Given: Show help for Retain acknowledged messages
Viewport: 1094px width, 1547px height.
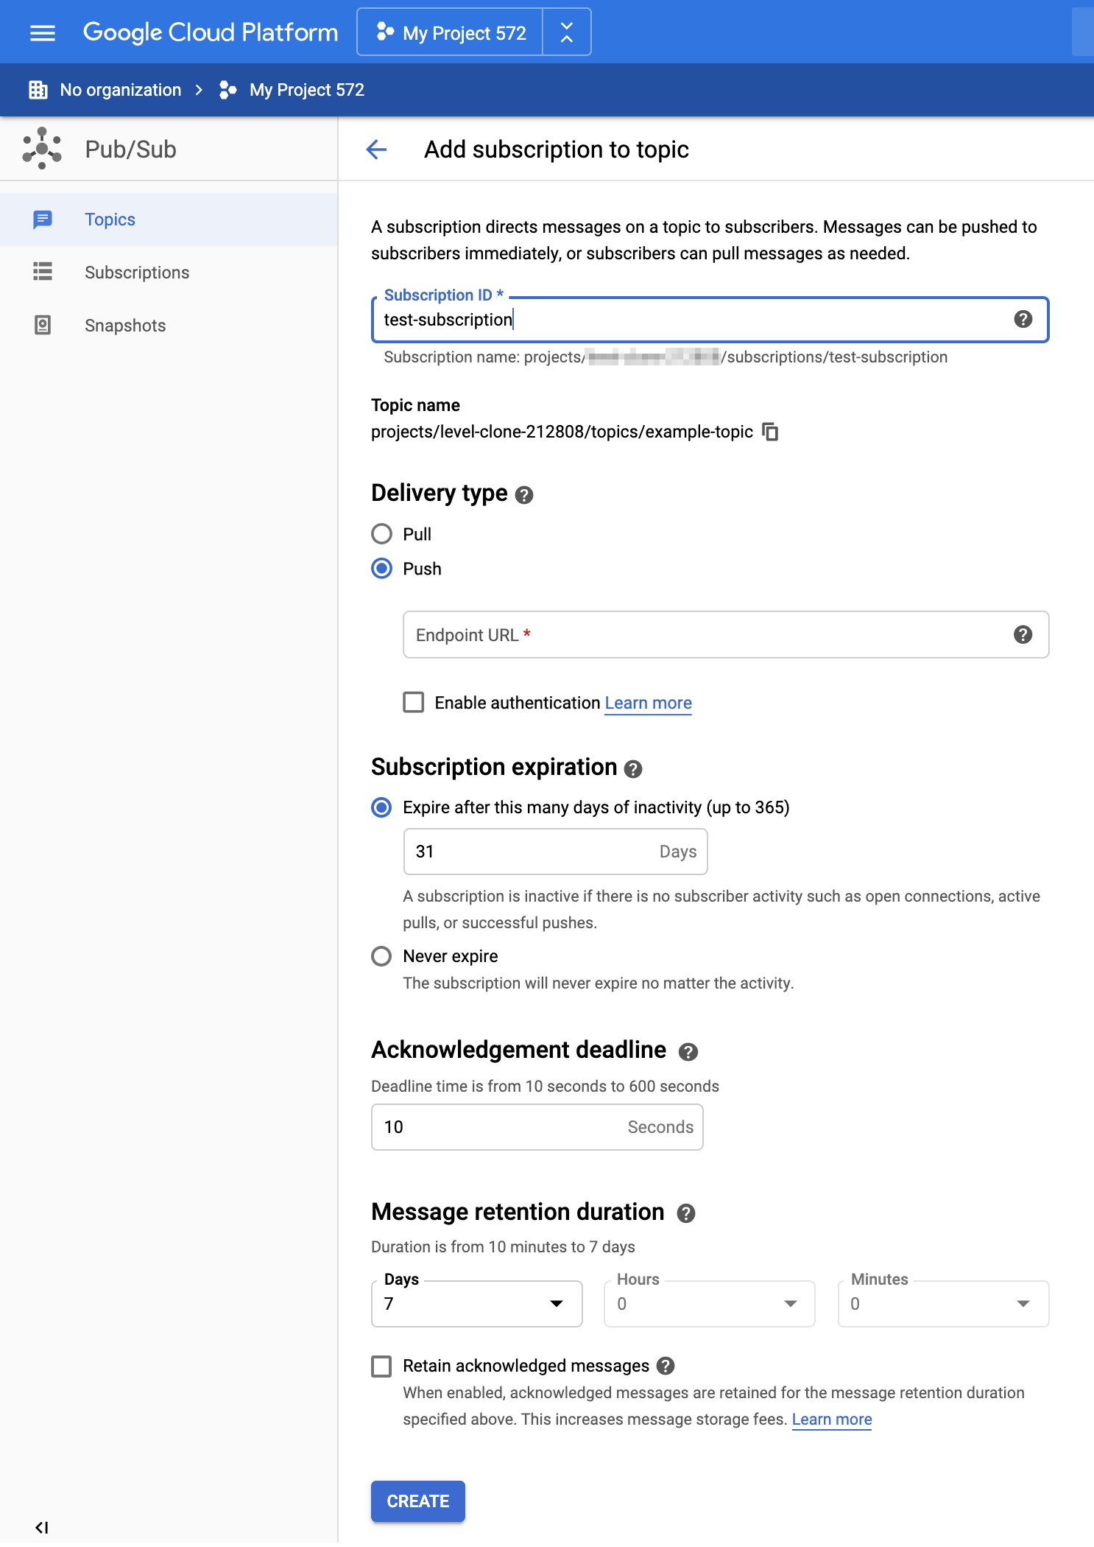Looking at the screenshot, I should (x=666, y=1366).
